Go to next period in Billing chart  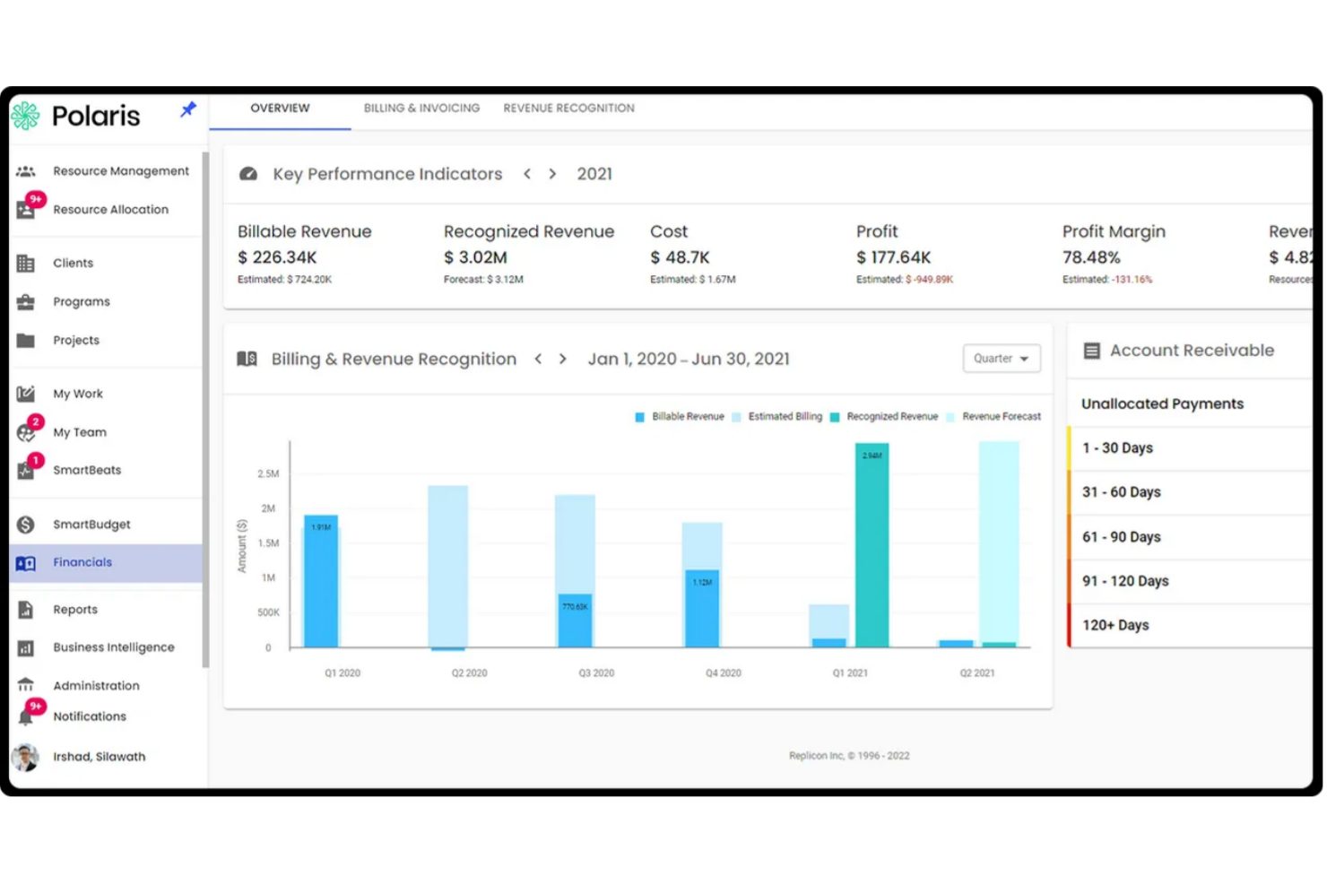coord(563,359)
